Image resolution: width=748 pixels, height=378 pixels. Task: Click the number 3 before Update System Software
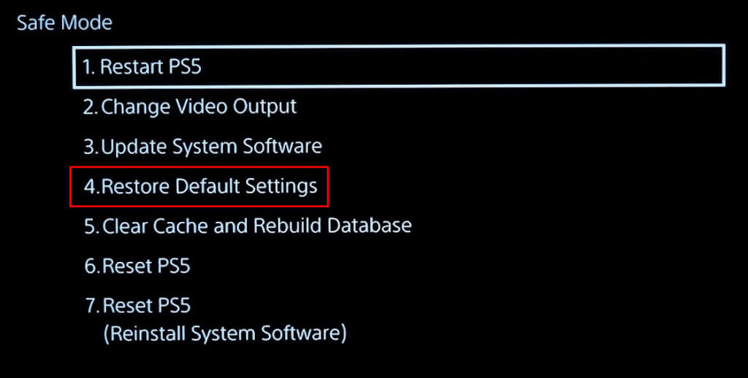click(88, 146)
